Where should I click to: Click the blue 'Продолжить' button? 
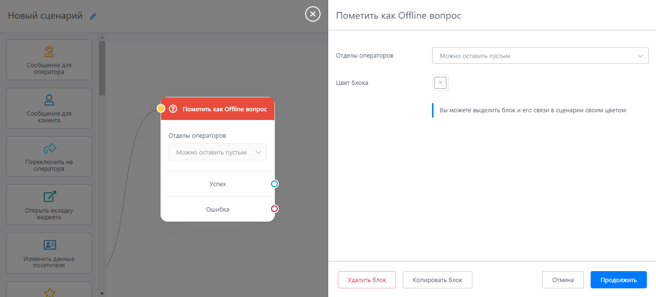click(x=618, y=280)
